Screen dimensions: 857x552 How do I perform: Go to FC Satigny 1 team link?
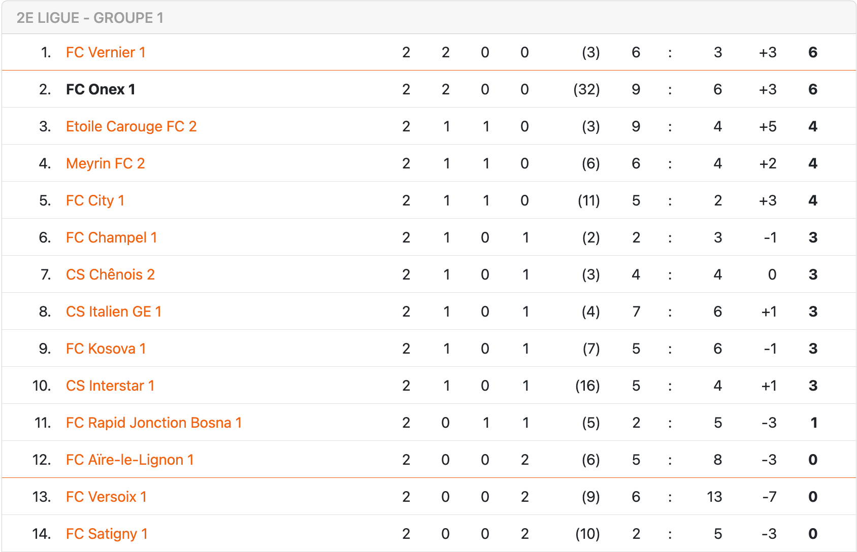[x=107, y=534]
